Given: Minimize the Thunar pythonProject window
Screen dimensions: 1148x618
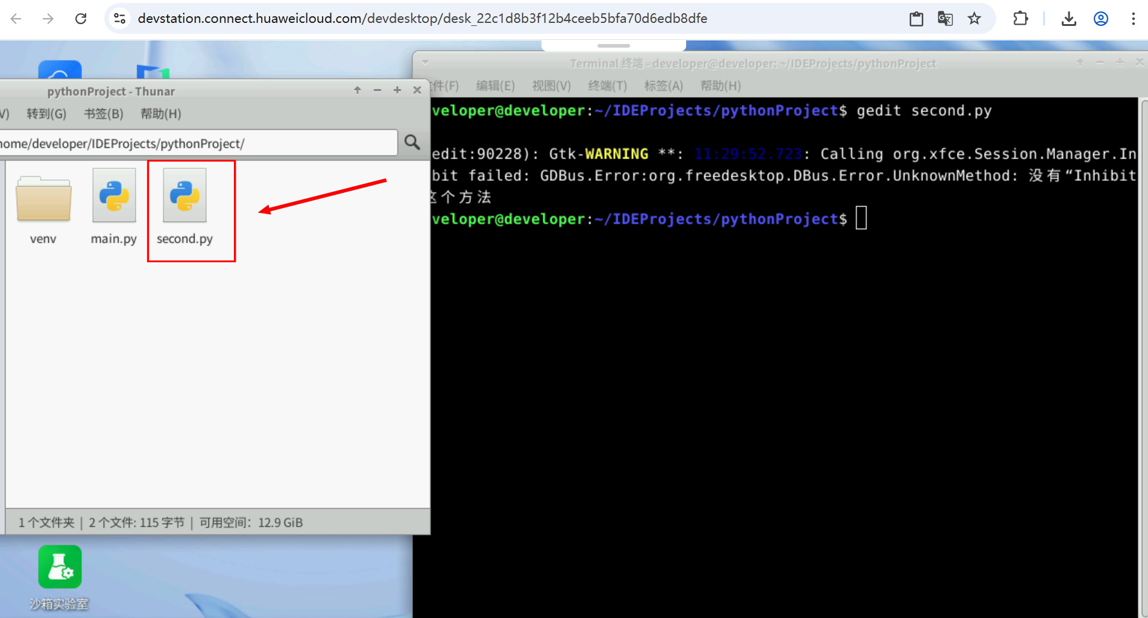Looking at the screenshot, I should click(x=377, y=90).
